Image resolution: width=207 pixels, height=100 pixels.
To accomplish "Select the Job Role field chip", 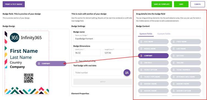I will pos(153,63).
